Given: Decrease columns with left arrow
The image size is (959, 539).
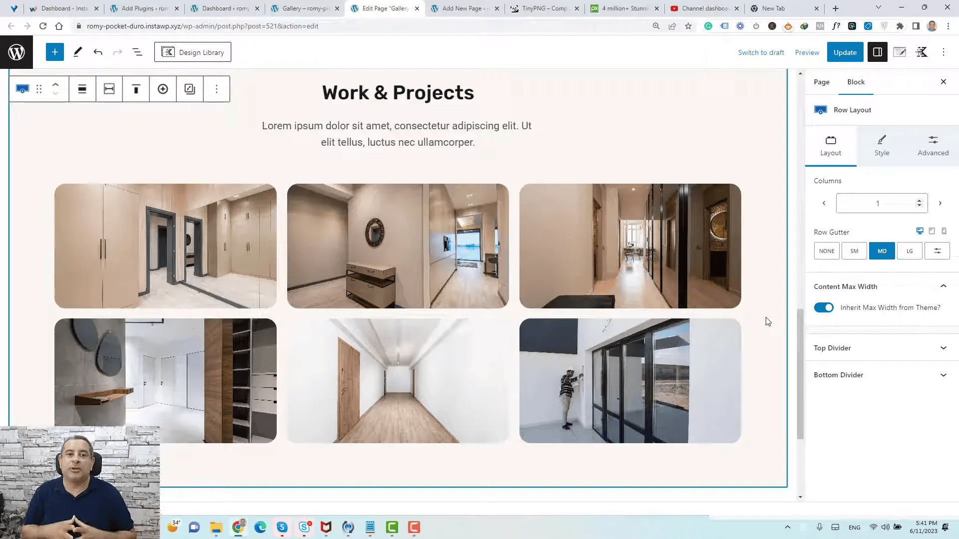Looking at the screenshot, I should [824, 203].
